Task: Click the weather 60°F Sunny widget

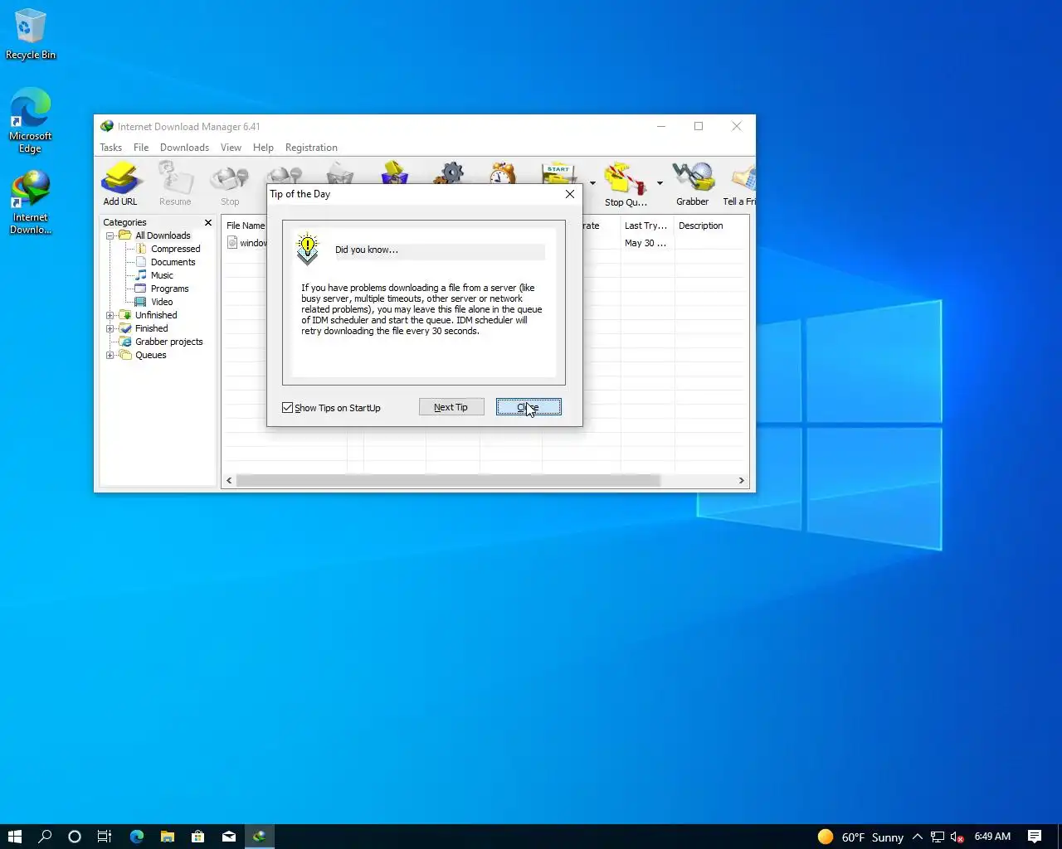Action: pos(860,837)
